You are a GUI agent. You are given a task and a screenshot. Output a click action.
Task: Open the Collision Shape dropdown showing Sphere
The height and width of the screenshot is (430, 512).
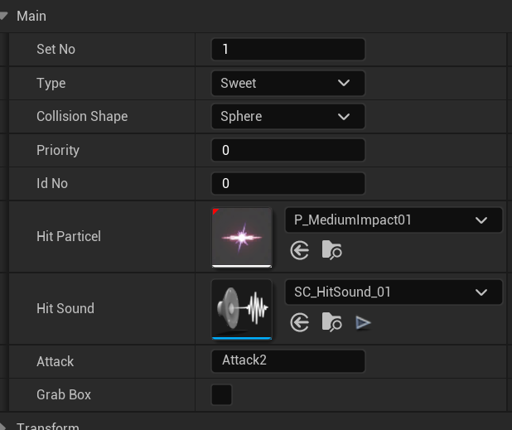tap(288, 117)
